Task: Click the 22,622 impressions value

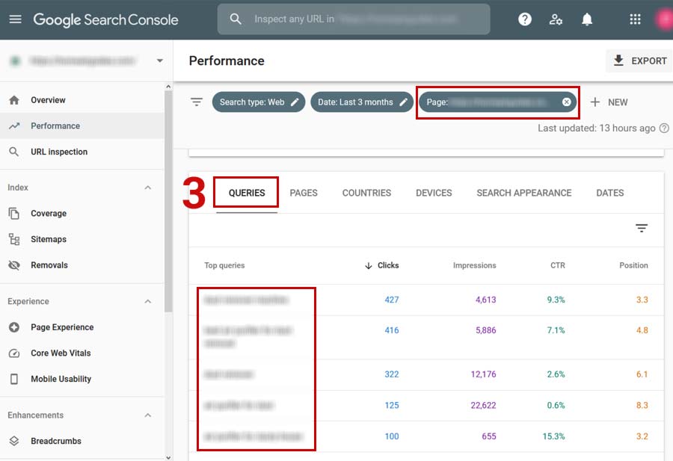Action: coord(483,405)
